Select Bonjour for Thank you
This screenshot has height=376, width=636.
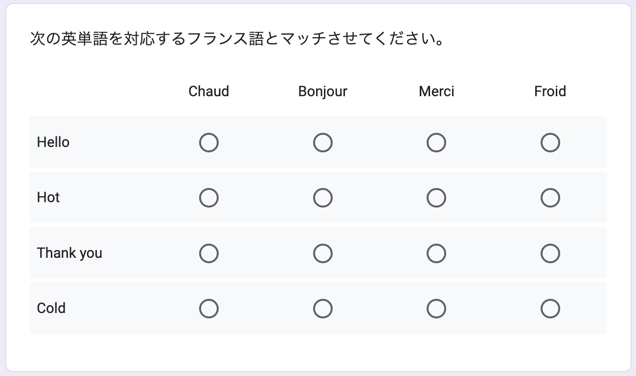323,253
